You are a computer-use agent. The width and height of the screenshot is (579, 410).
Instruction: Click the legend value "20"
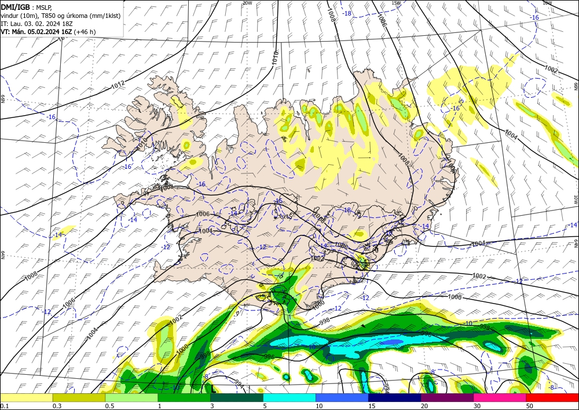[x=424, y=406]
